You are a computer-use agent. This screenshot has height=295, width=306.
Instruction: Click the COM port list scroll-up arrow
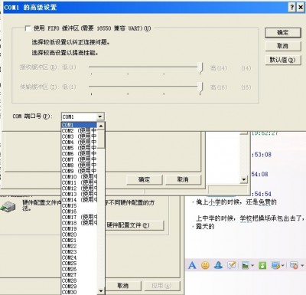(x=101, y=126)
